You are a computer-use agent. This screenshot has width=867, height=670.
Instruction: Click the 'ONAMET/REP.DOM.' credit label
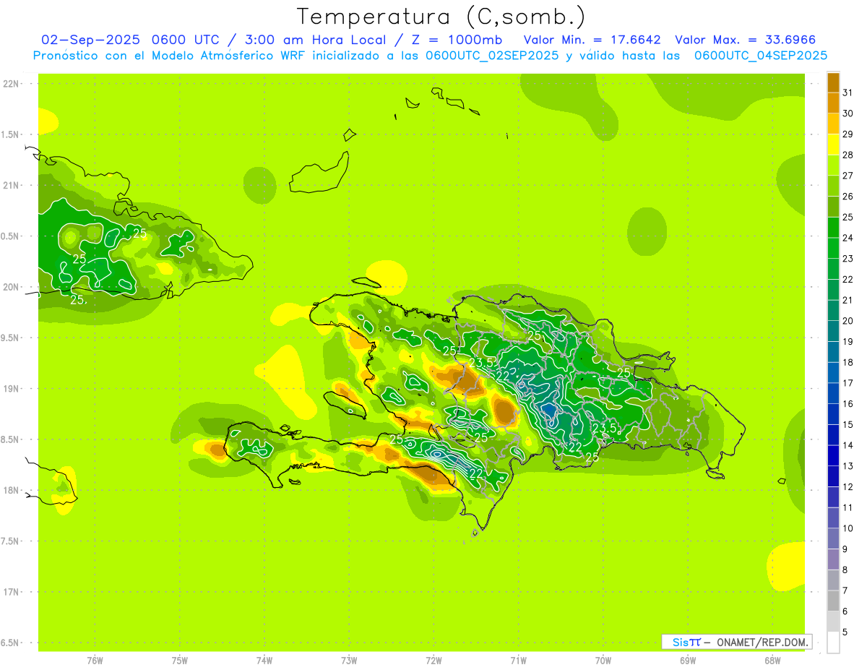point(763,642)
